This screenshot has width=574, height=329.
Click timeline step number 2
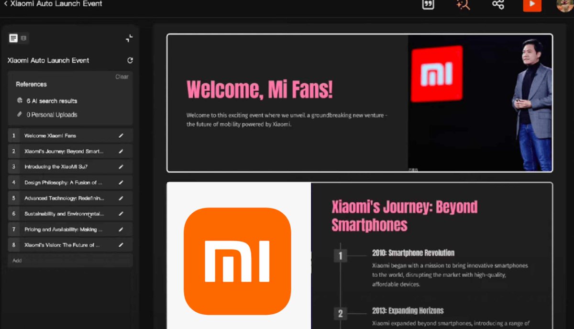coord(340,314)
